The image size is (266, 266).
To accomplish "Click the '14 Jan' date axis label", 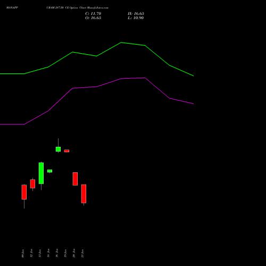I will click(48, 253).
